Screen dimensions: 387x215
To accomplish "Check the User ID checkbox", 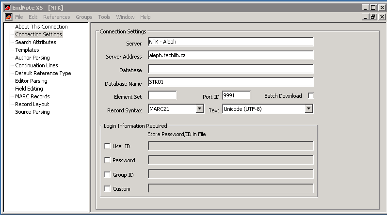I will [x=107, y=146].
